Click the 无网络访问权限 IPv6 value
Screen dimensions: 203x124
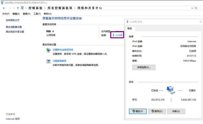tap(188, 46)
